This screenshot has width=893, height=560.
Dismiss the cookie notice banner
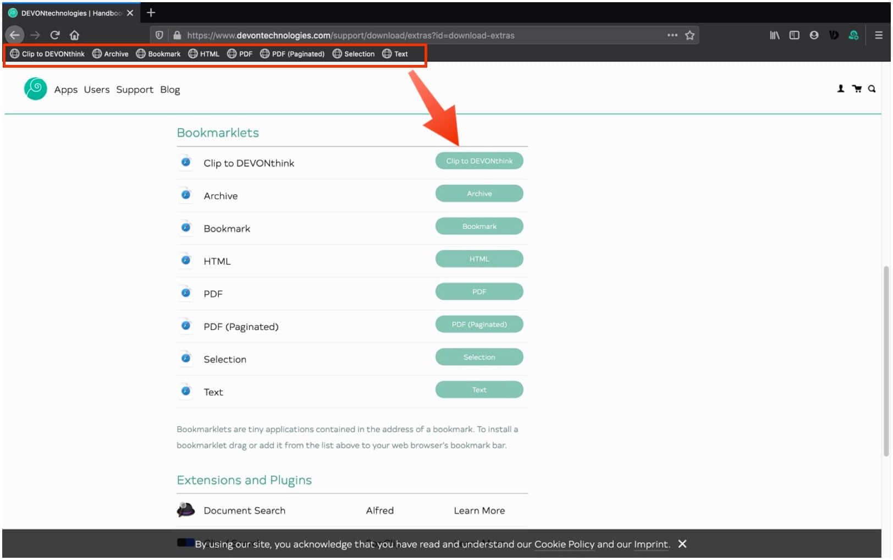coord(682,543)
